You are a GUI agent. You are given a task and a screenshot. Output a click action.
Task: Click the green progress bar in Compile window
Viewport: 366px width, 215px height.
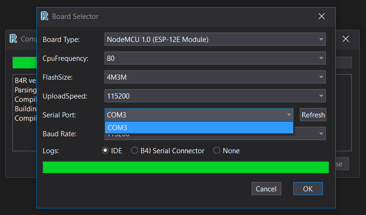(24, 63)
